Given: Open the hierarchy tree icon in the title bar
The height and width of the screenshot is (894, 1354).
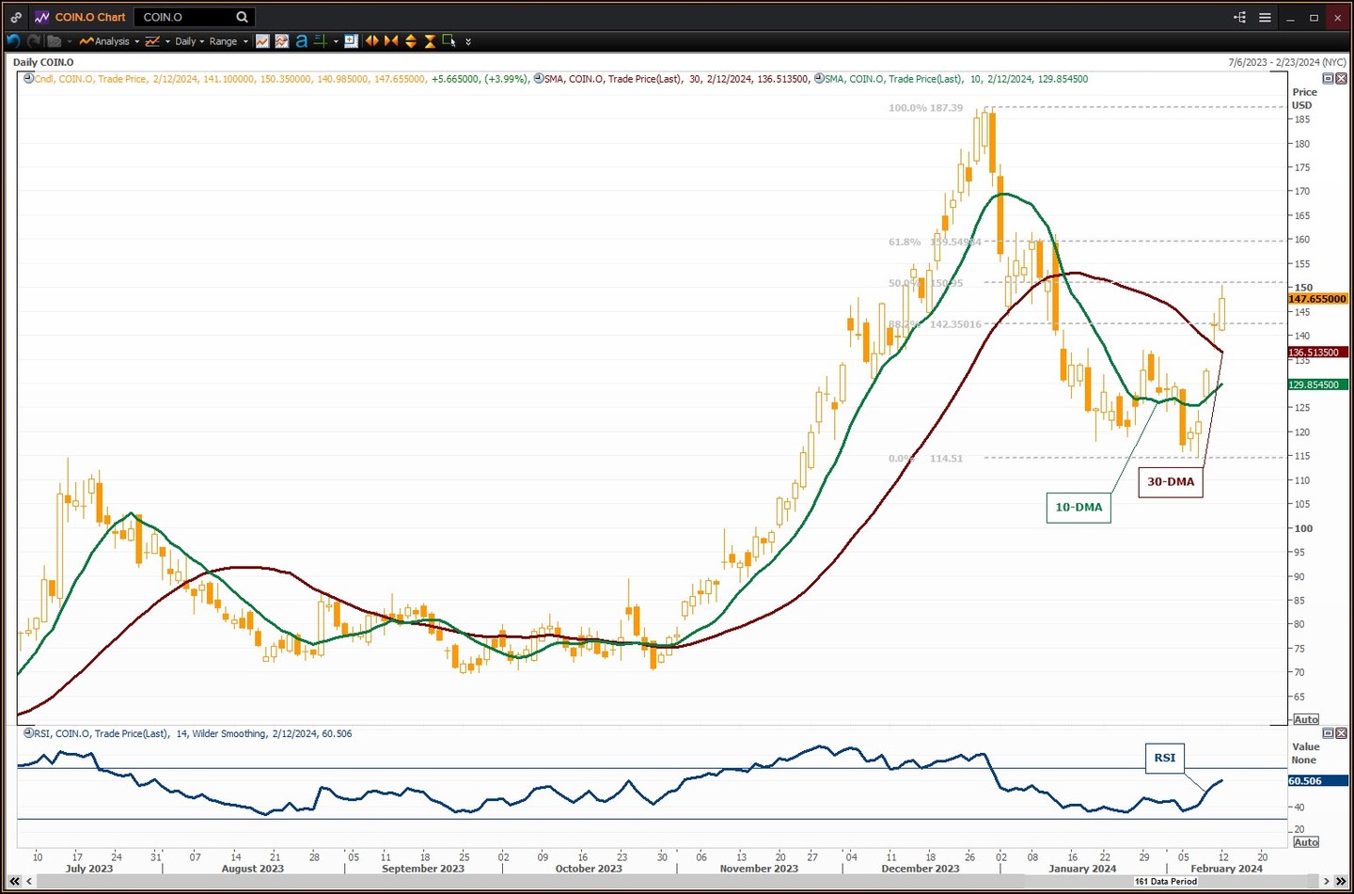Looking at the screenshot, I should 1239,17.
